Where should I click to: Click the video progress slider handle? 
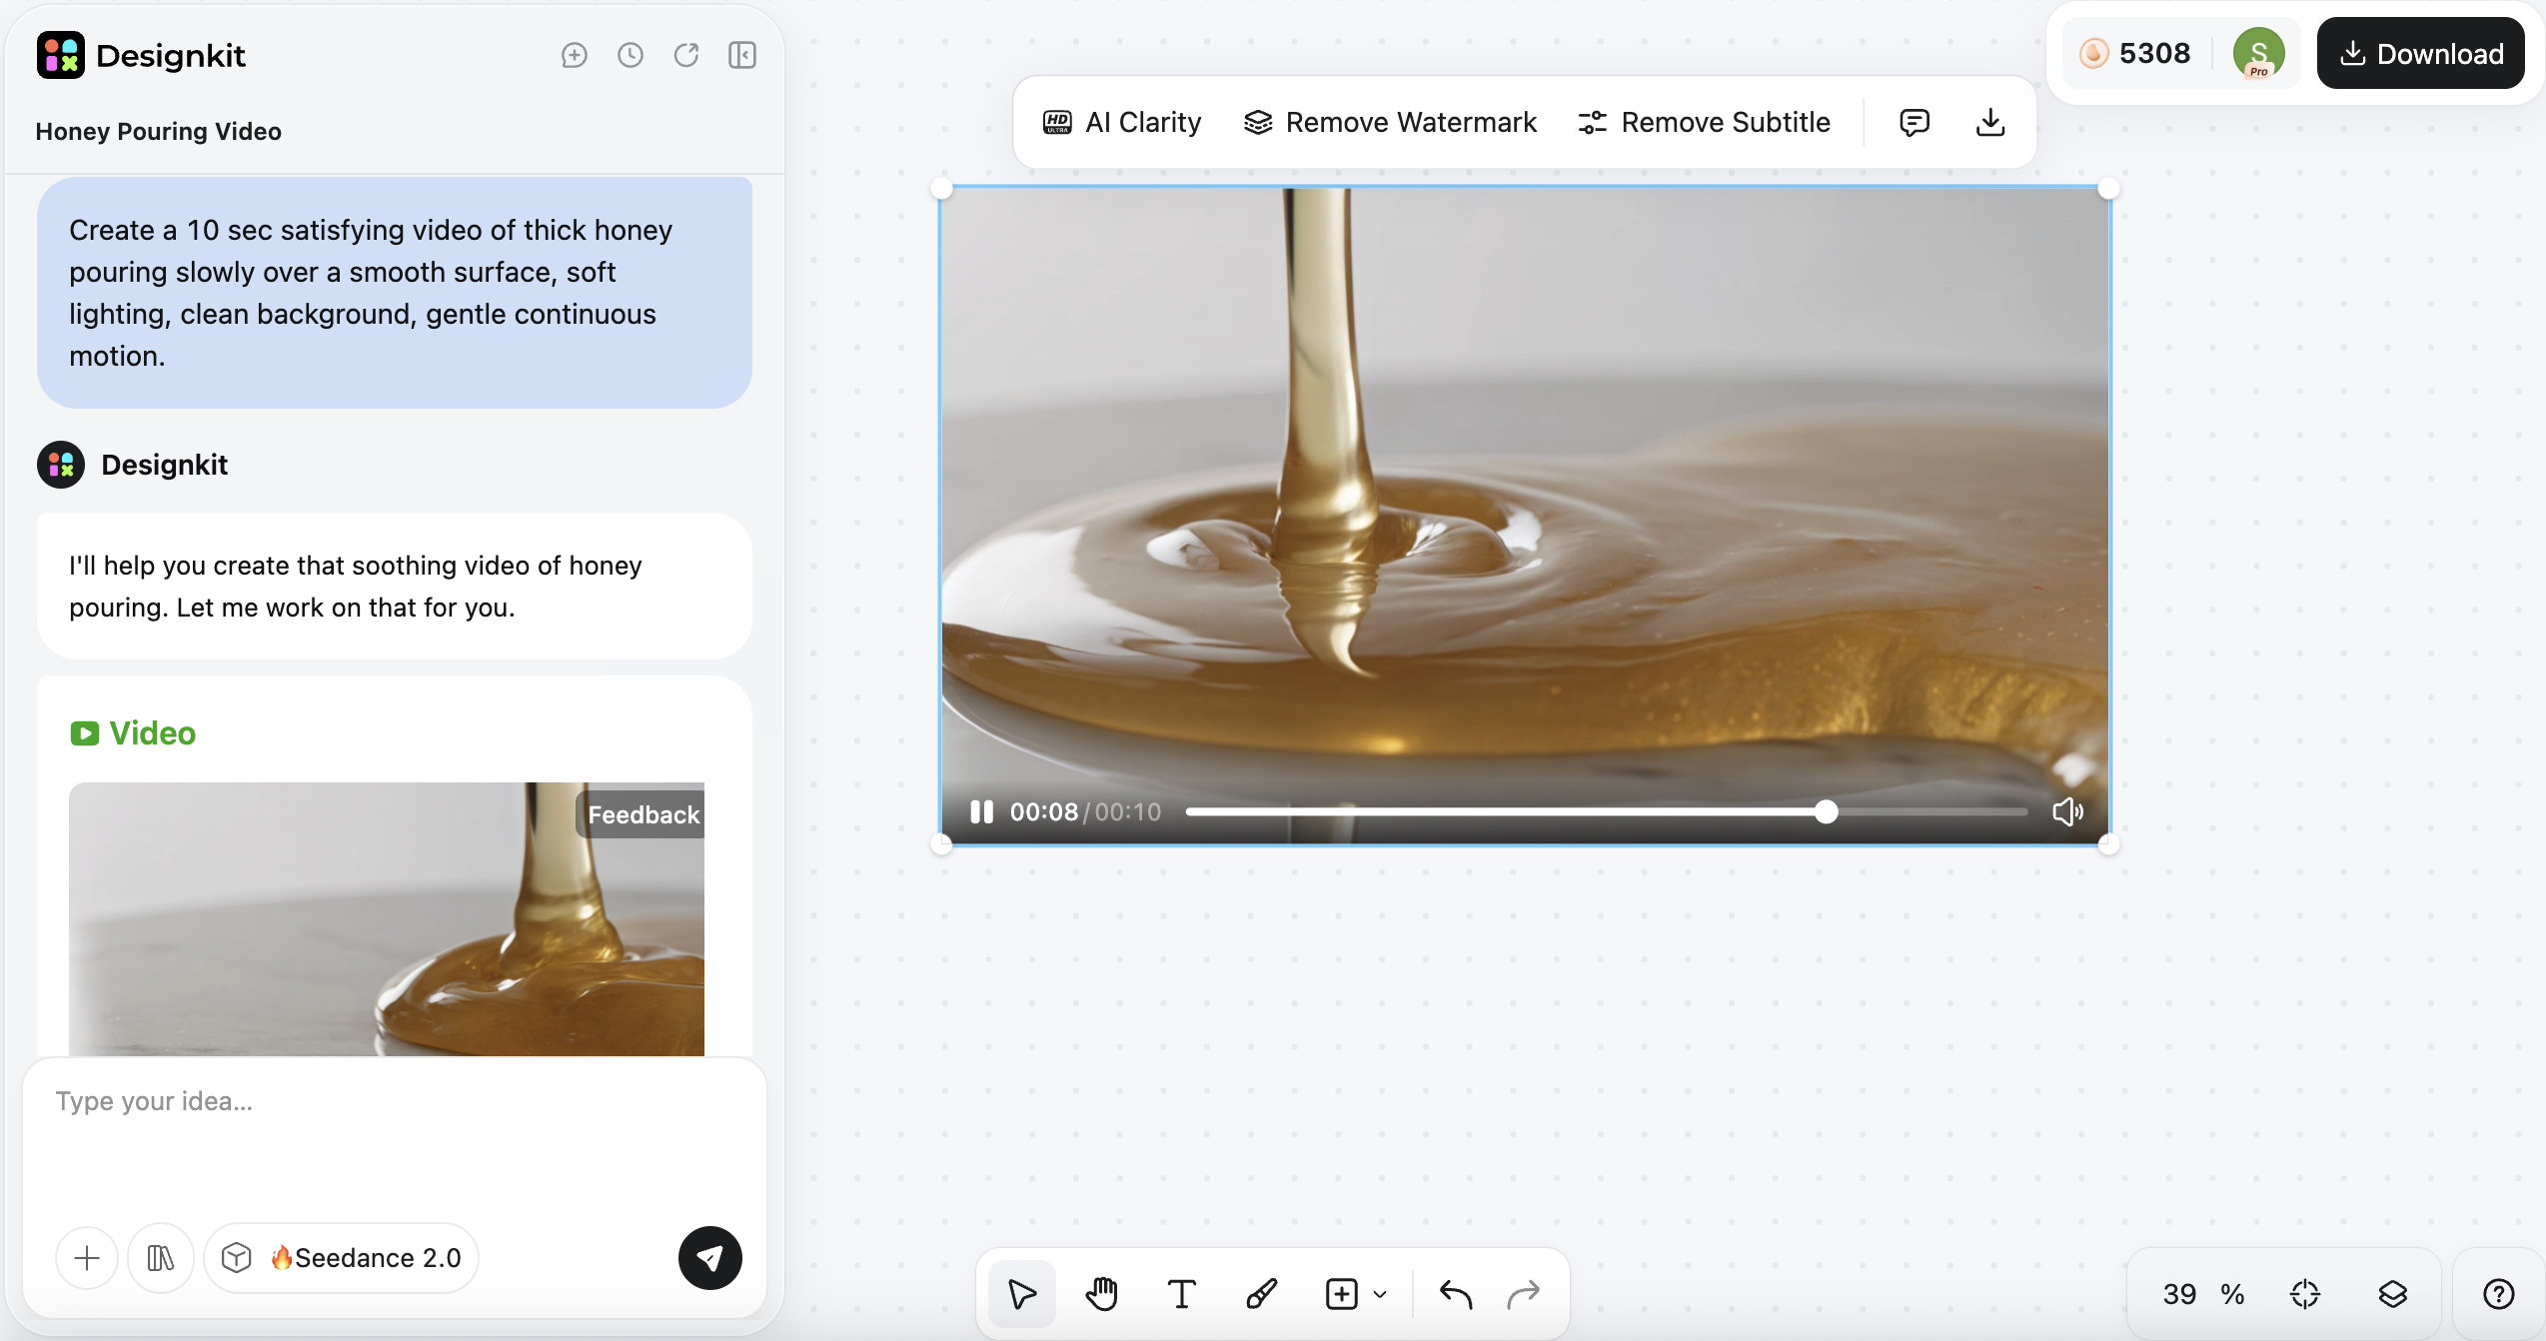click(1826, 811)
